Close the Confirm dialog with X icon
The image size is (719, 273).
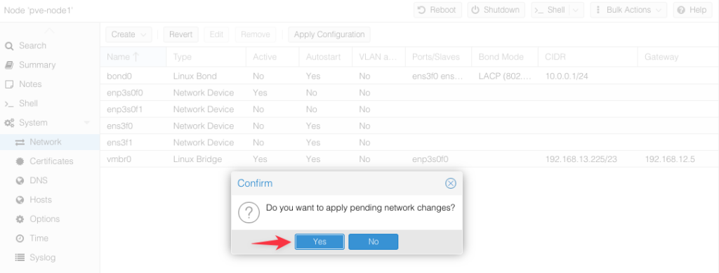[x=451, y=184]
